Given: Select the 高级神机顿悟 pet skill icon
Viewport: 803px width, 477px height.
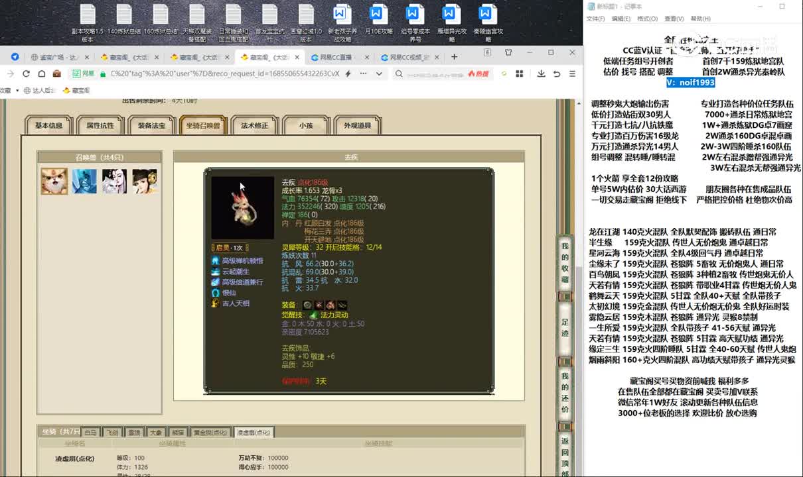Looking at the screenshot, I should click(x=216, y=261).
